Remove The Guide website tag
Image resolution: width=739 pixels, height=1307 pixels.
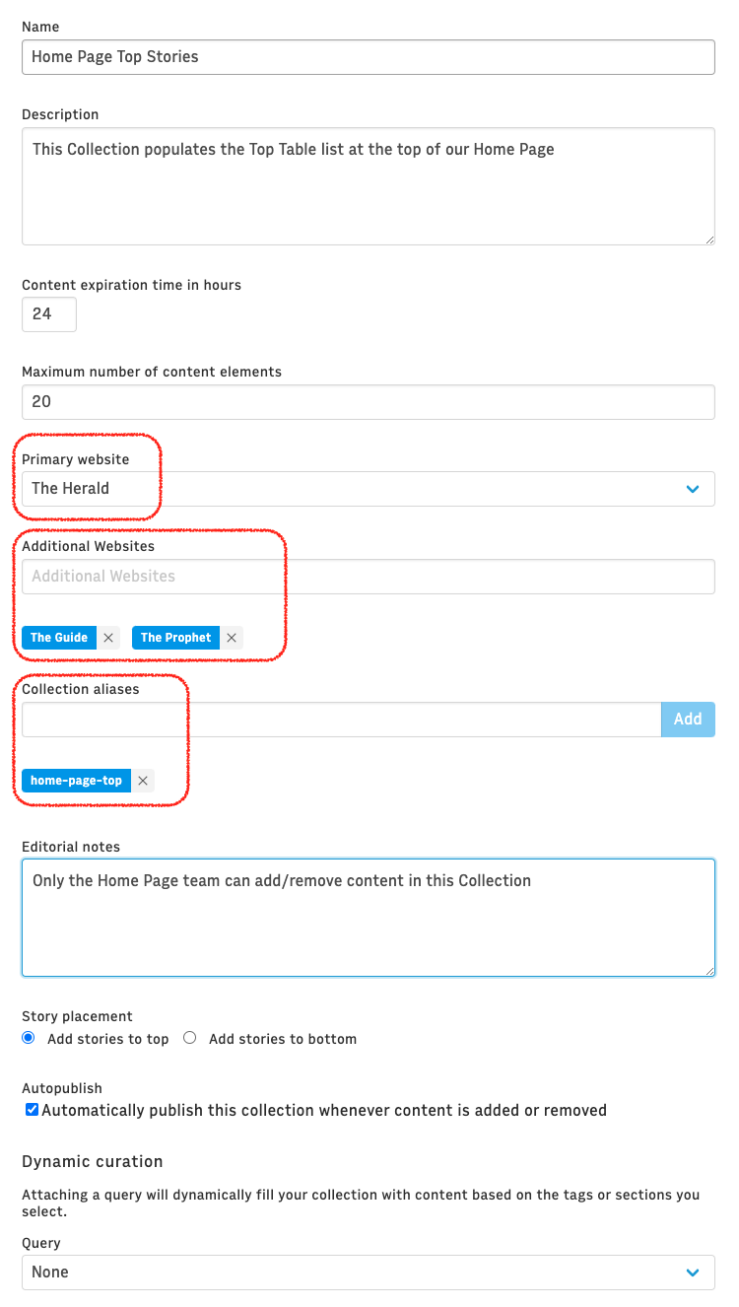pos(108,638)
